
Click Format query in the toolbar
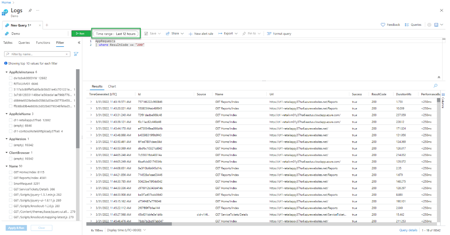pos(279,34)
